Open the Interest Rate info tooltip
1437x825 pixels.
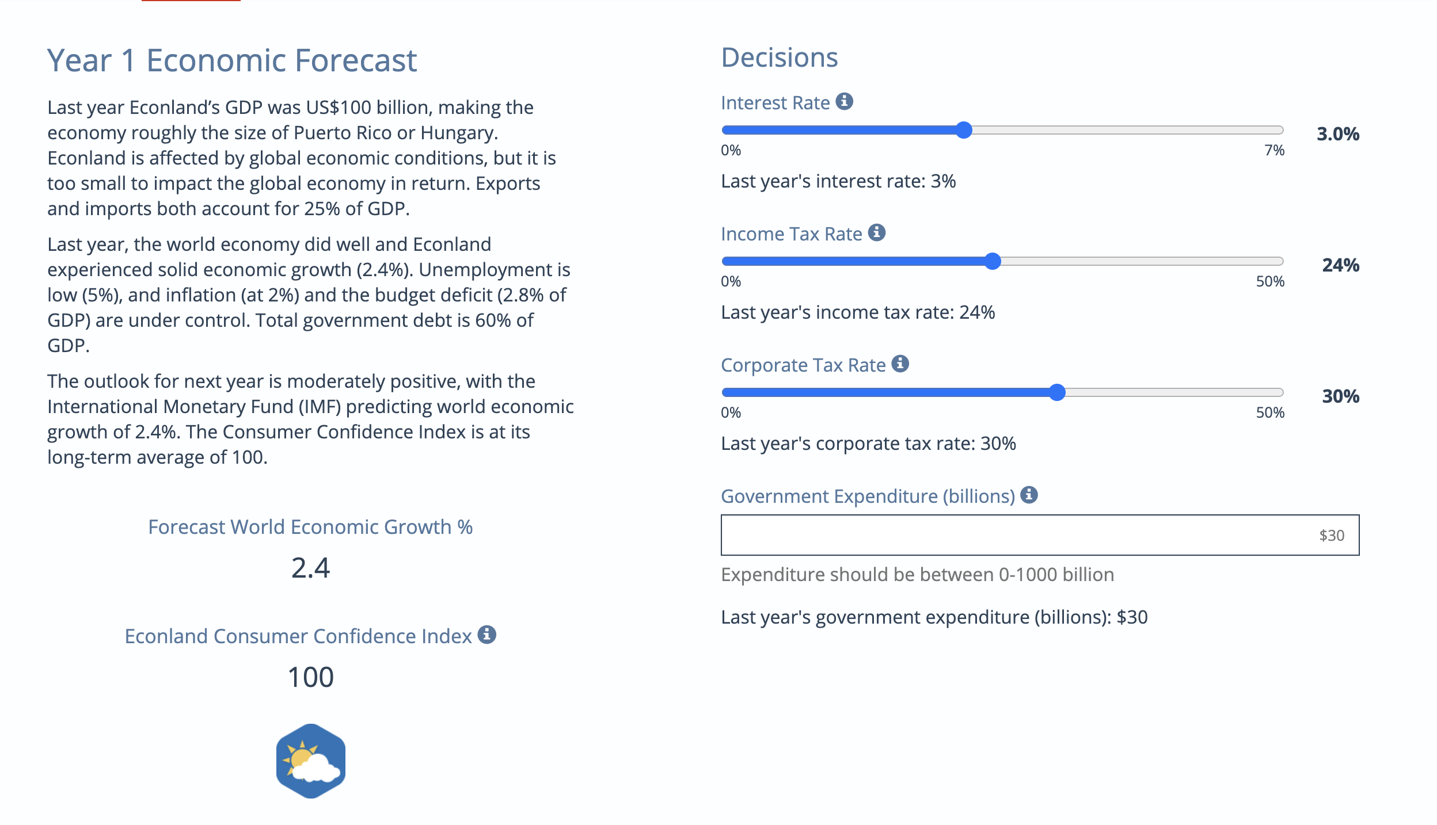(x=844, y=102)
